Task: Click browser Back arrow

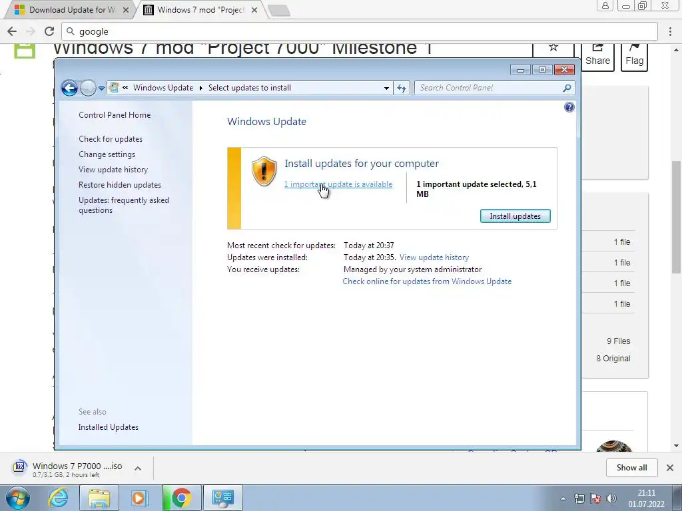Action: pos(12,31)
